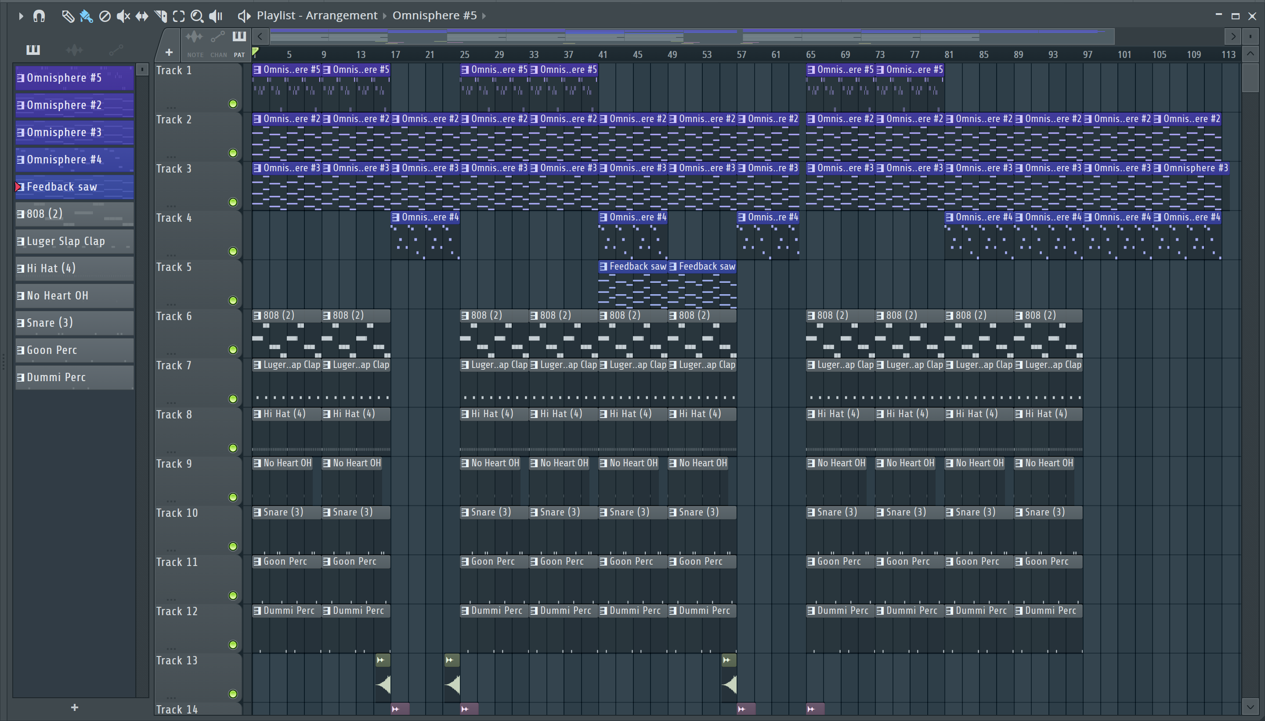
Task: Open menu of first 808 (2) clip
Action: (257, 315)
